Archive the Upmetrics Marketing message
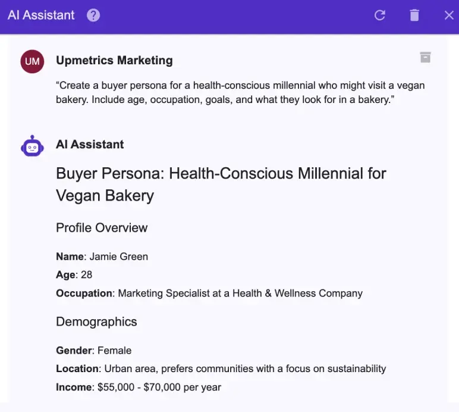 point(425,57)
